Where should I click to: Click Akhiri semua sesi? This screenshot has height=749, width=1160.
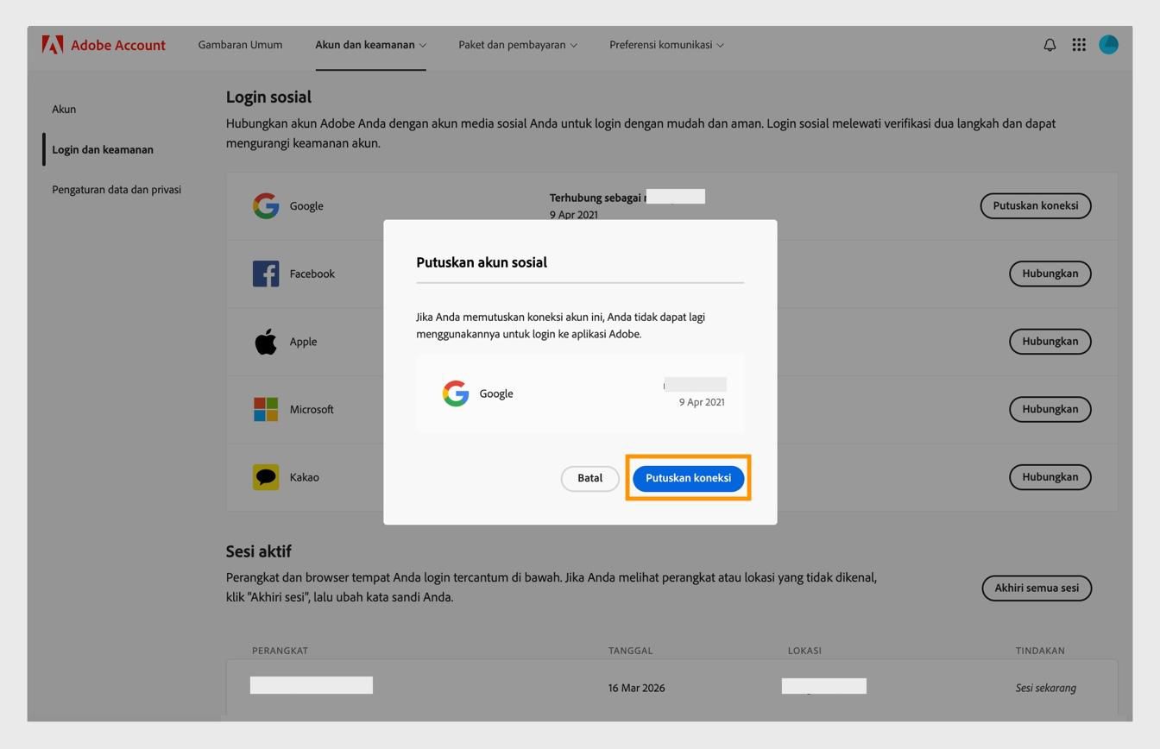pos(1035,588)
